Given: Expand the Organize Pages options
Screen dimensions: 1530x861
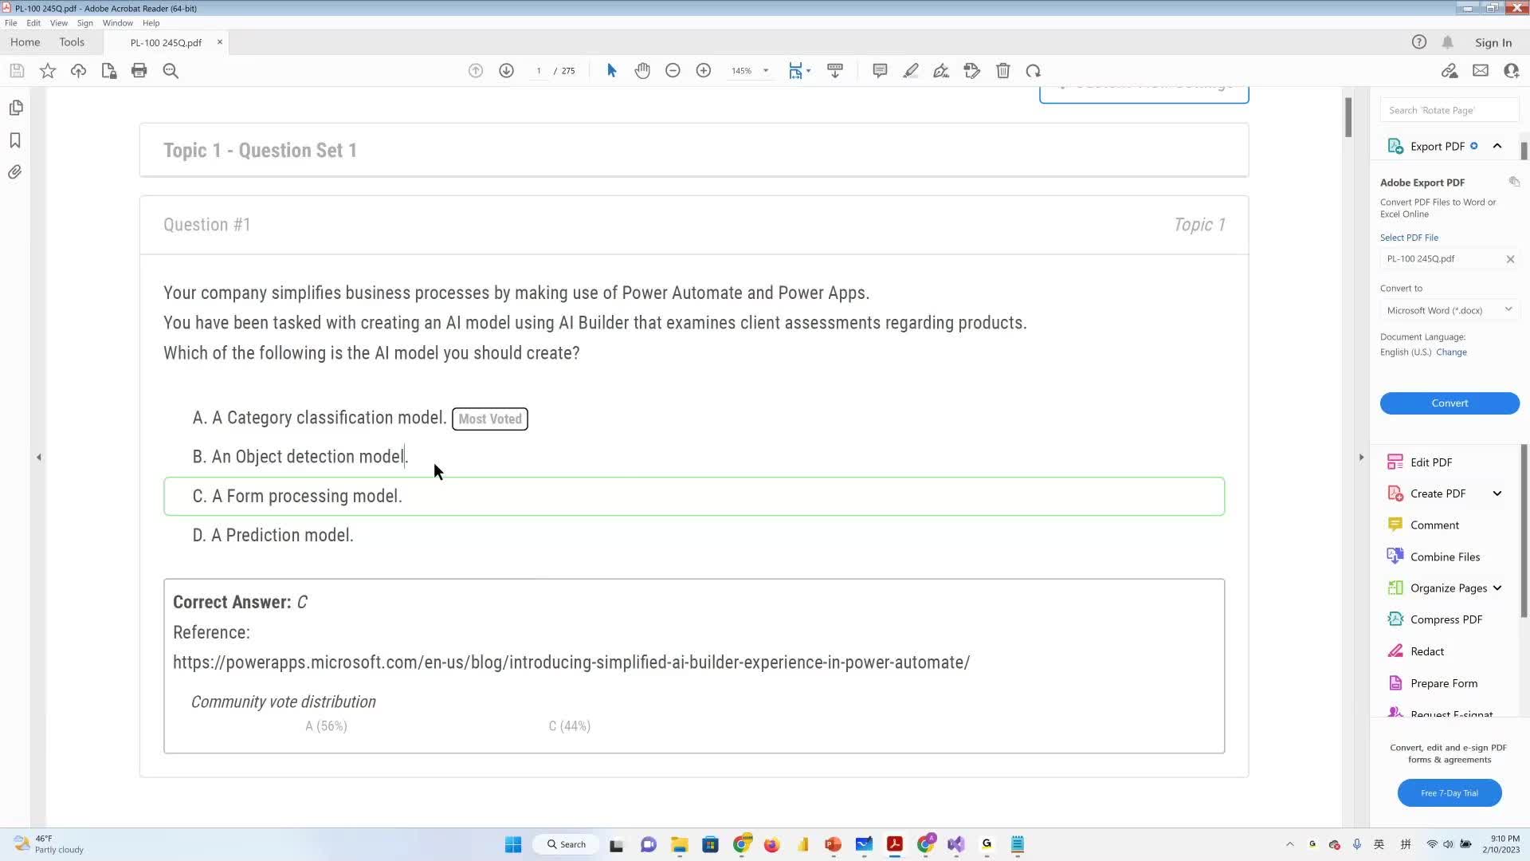Looking at the screenshot, I should (x=1497, y=588).
